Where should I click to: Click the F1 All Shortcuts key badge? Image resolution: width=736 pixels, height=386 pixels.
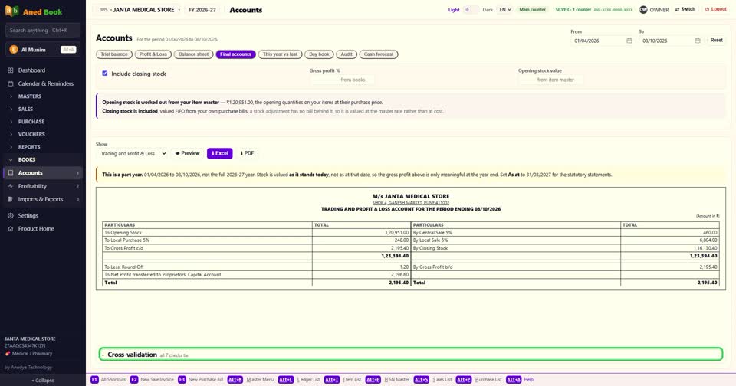pos(94,379)
